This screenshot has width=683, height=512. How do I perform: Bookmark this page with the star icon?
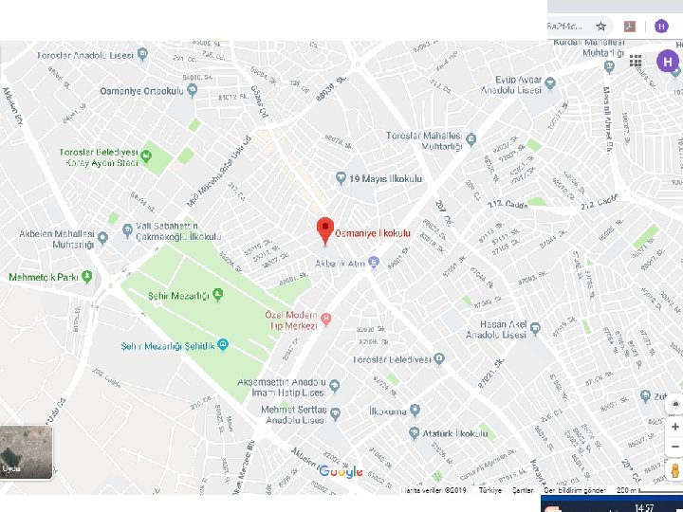[x=601, y=27]
